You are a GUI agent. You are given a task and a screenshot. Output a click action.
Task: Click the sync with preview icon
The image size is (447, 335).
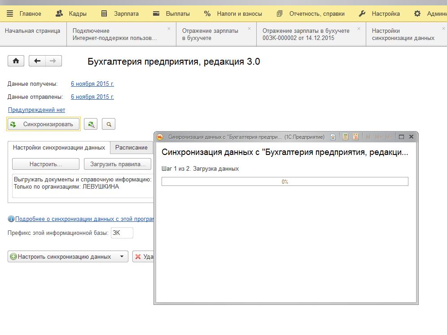click(91, 124)
